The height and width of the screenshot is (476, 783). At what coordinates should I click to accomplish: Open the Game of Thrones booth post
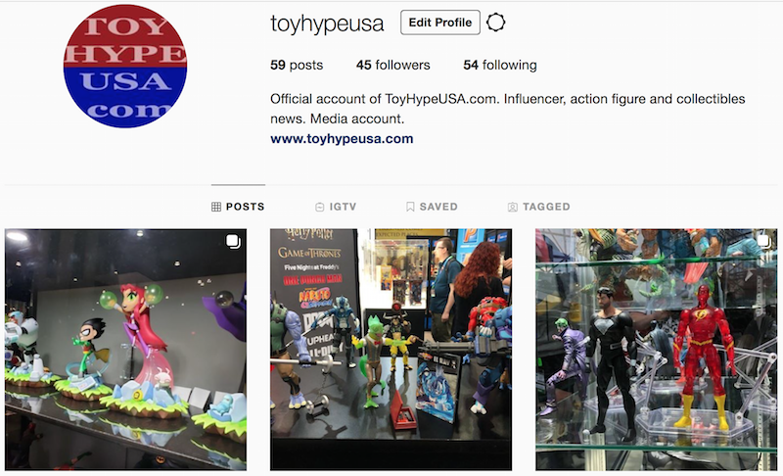point(391,350)
